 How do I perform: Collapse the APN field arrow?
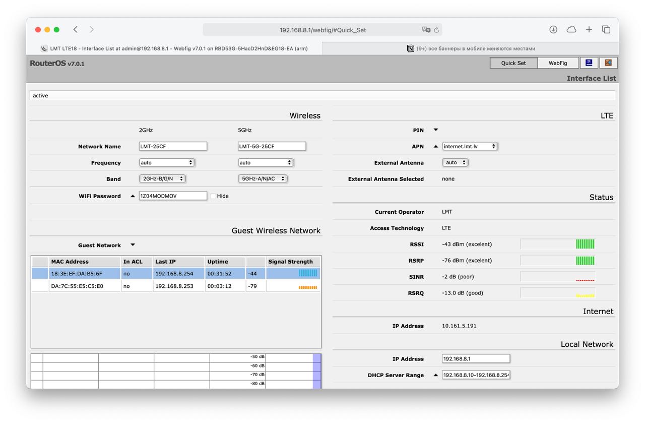(x=436, y=146)
